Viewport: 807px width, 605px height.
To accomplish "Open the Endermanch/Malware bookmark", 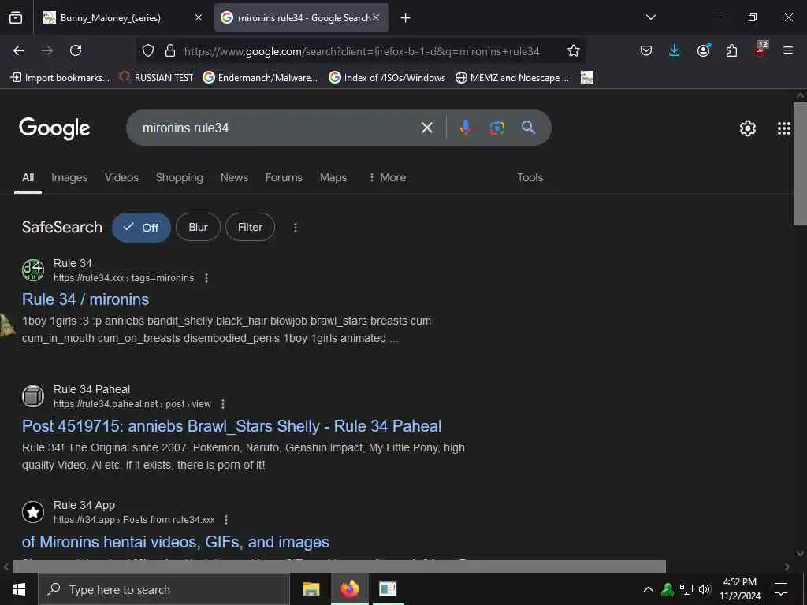I will coord(260,78).
